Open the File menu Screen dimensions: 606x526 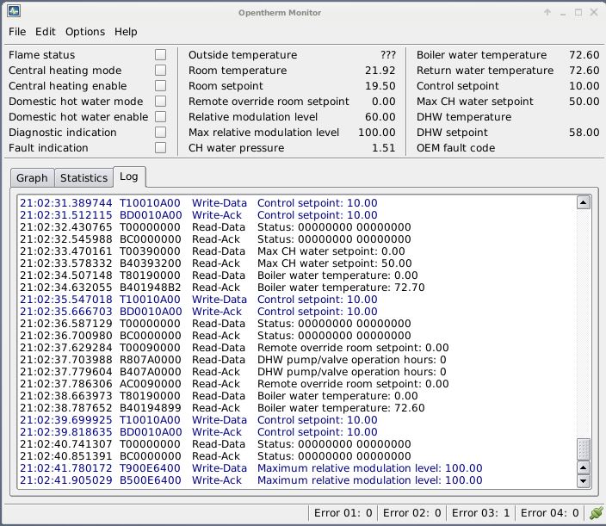click(17, 32)
